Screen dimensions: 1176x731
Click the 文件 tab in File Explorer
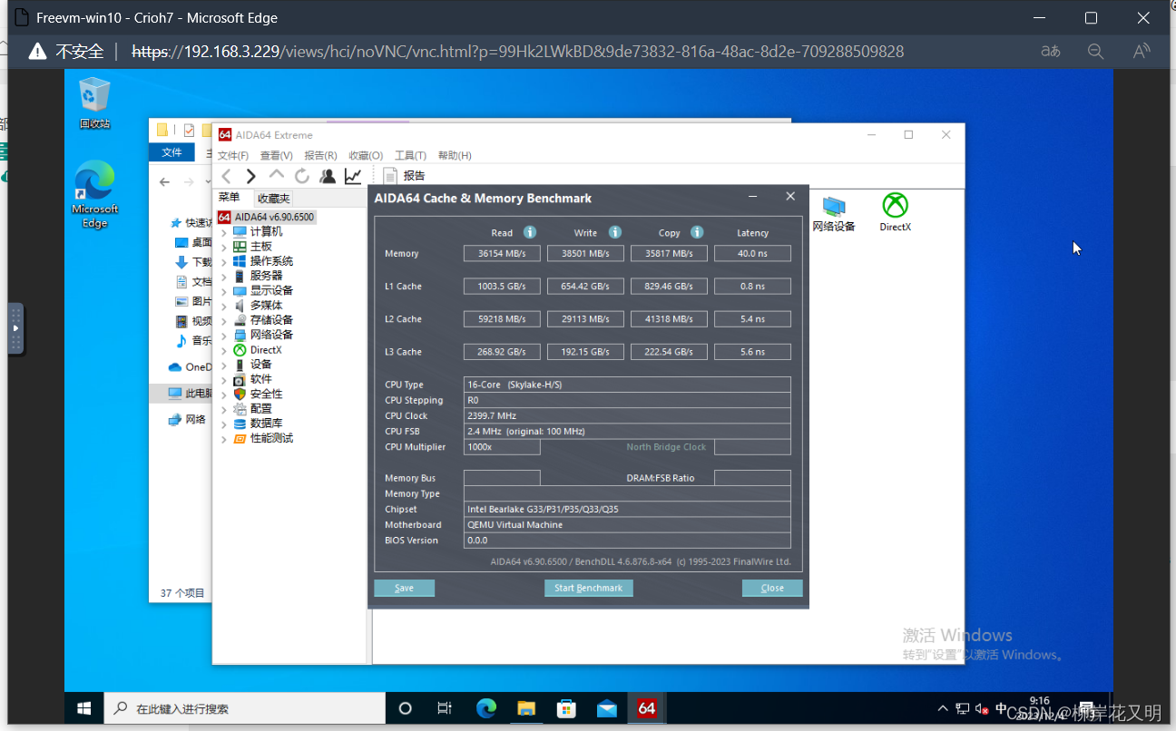pos(171,152)
